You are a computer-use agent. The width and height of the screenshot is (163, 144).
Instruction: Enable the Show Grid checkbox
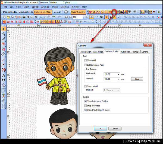pyautogui.click(x=85, y=60)
